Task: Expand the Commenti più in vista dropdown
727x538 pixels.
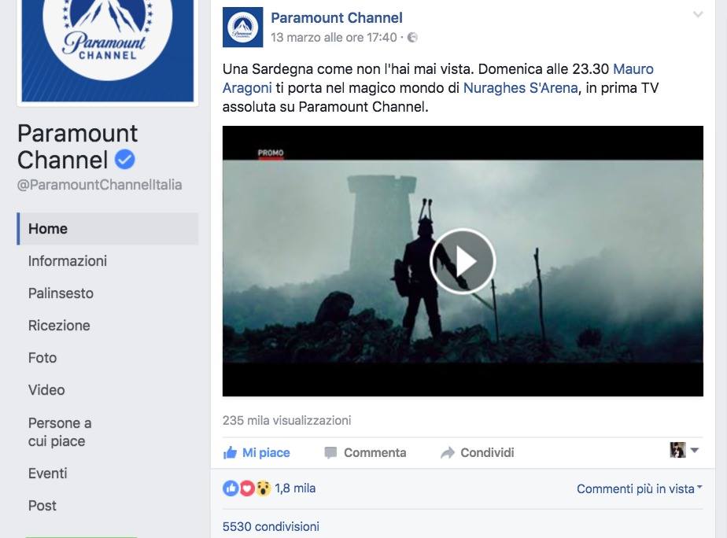Action: click(x=640, y=489)
